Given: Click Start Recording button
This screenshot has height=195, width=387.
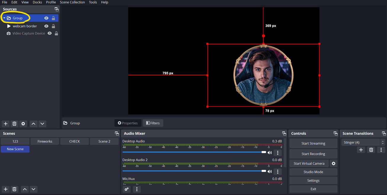Looking at the screenshot, I should (x=313, y=154).
